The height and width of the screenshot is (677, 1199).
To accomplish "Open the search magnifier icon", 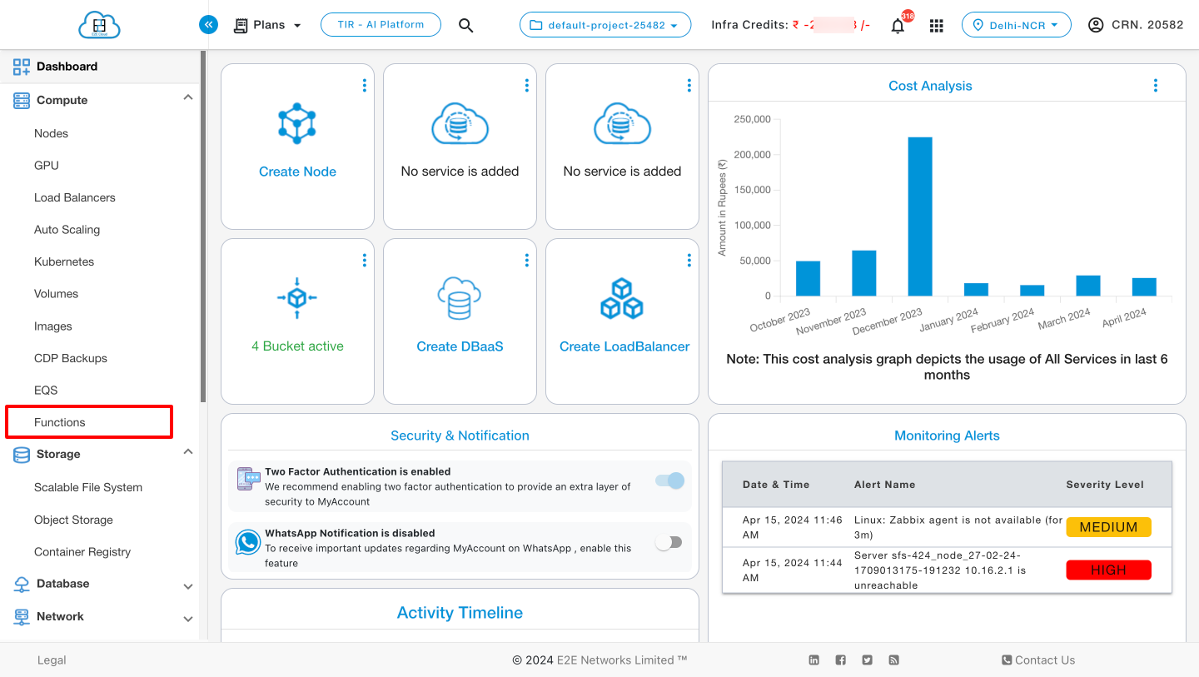I will click(466, 25).
